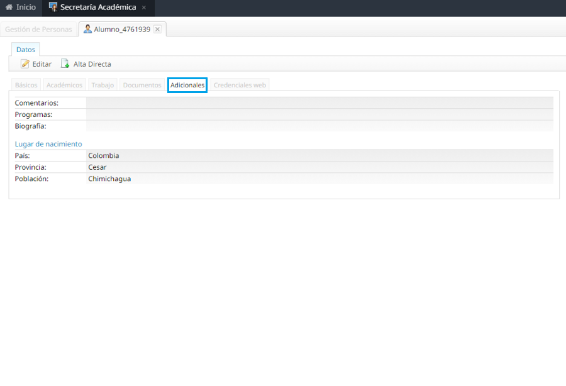
Task: Show the Credenciales web tab
Action: coord(240,85)
